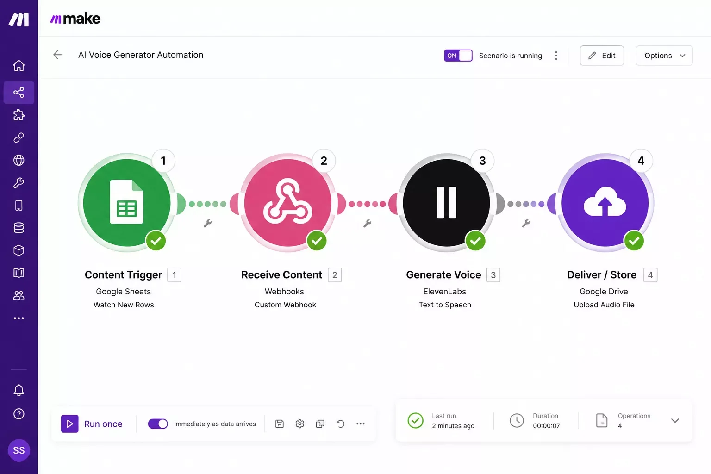Viewport: 711px width, 474px height.
Task: Select the Google Sheets Content Trigger module
Action: (x=127, y=203)
